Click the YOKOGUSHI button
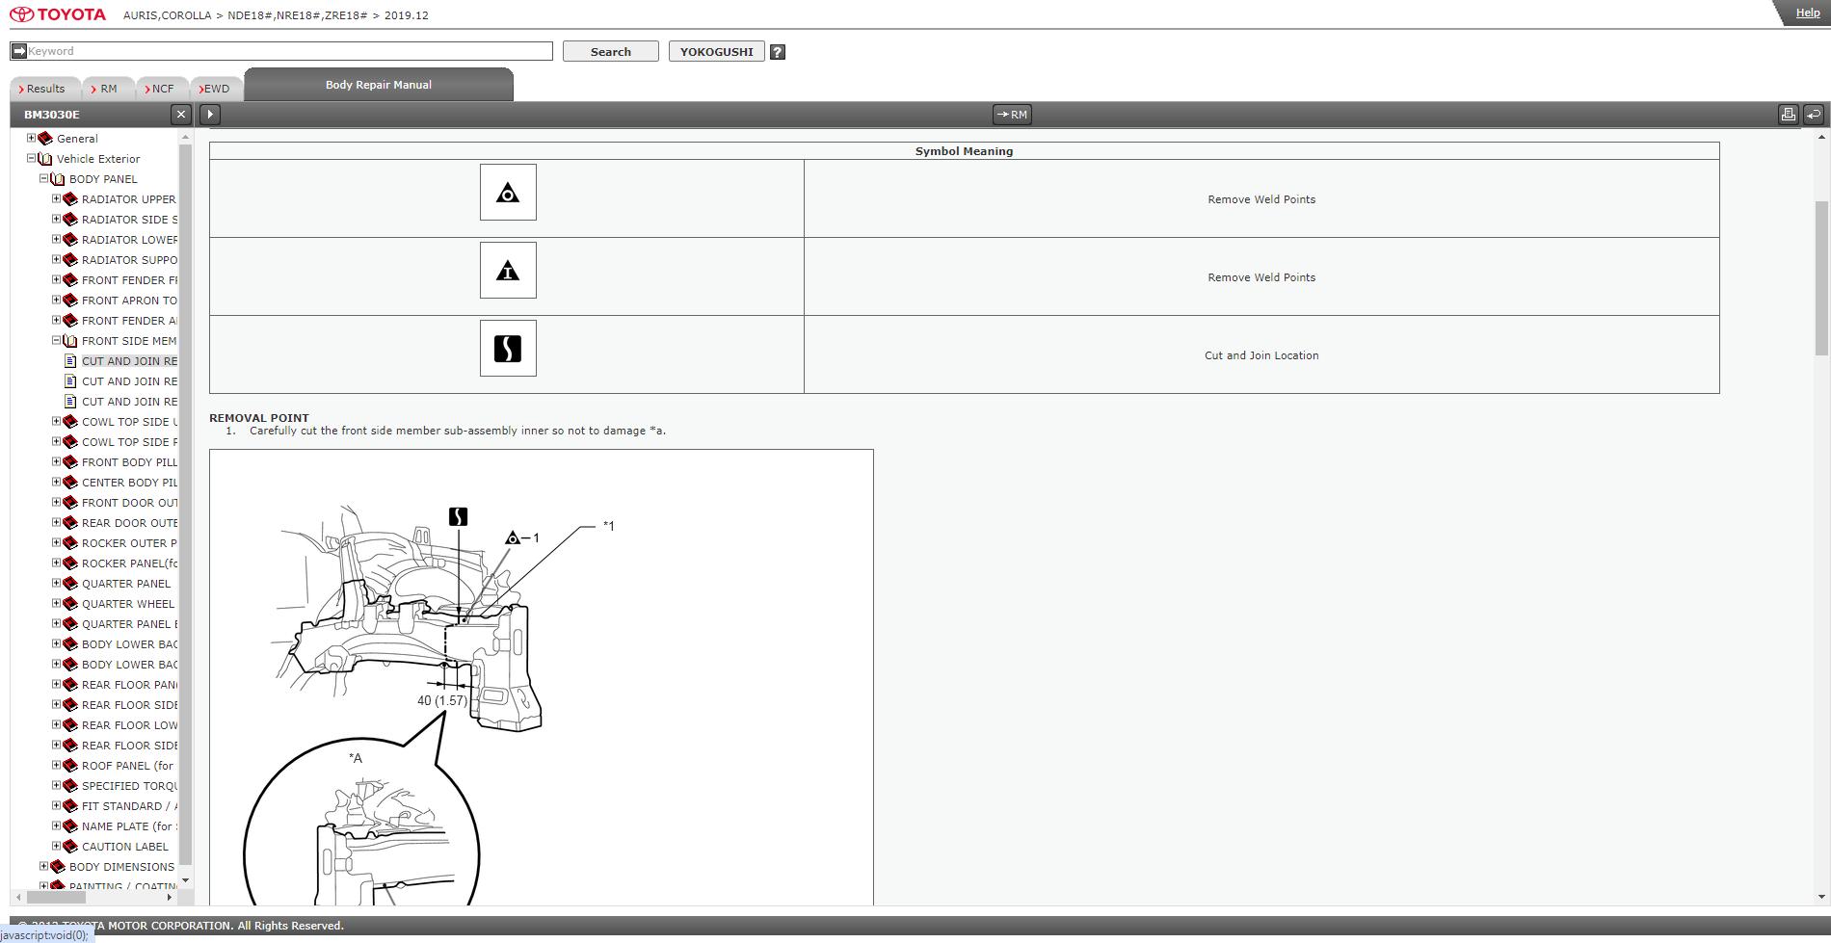The height and width of the screenshot is (943, 1831). point(717,52)
